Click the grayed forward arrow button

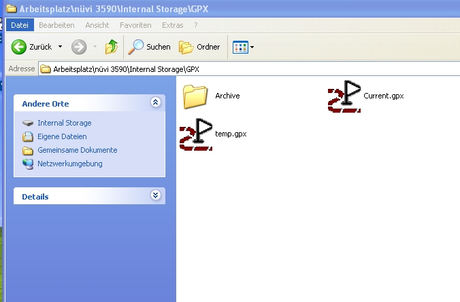click(79, 47)
